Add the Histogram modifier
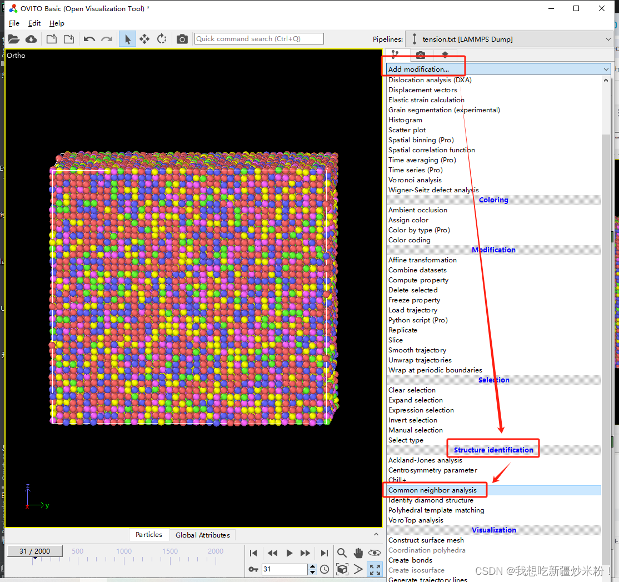Image resolution: width=619 pixels, height=582 pixels. pos(405,120)
